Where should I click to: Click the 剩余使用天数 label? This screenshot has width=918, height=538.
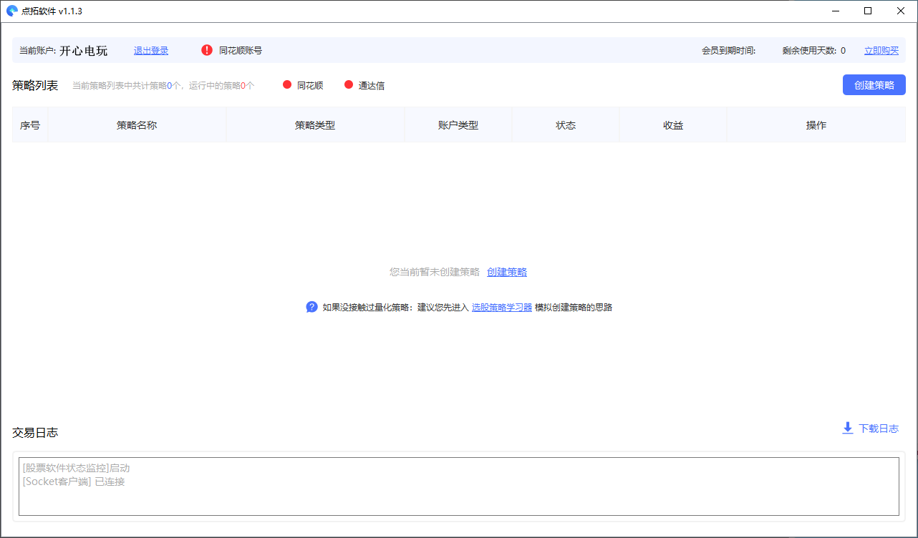[809, 51]
